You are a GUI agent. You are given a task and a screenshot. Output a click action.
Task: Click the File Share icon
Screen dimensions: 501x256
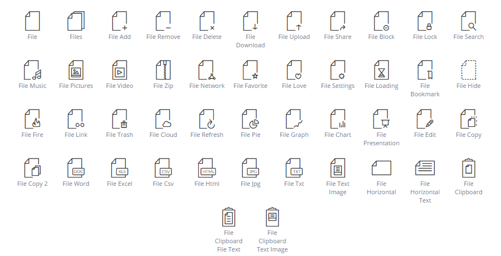point(337,21)
